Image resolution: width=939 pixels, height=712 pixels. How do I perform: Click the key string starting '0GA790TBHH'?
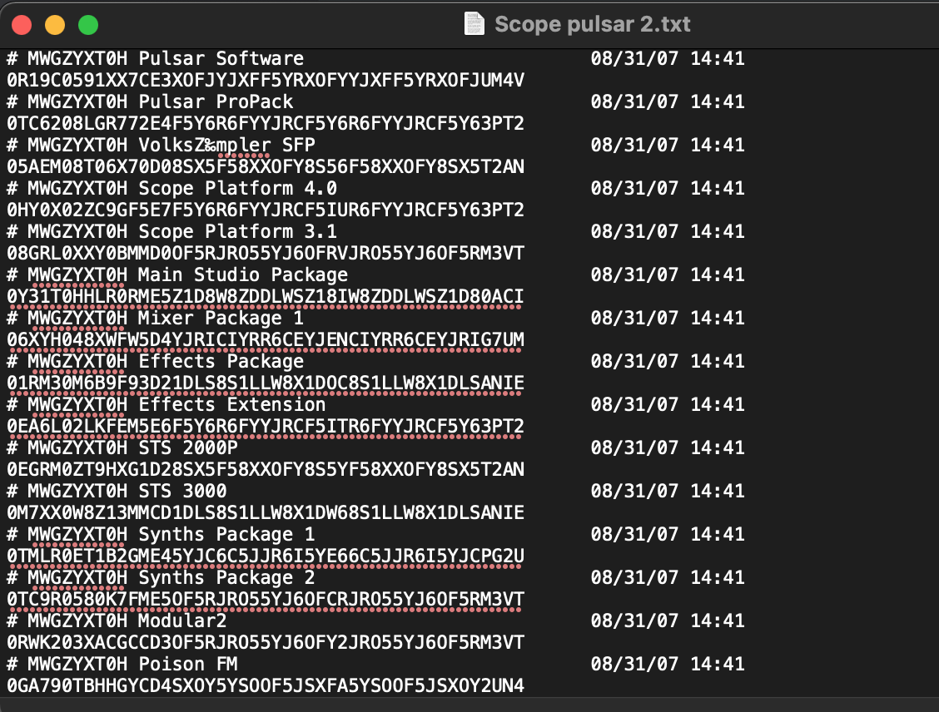click(266, 685)
